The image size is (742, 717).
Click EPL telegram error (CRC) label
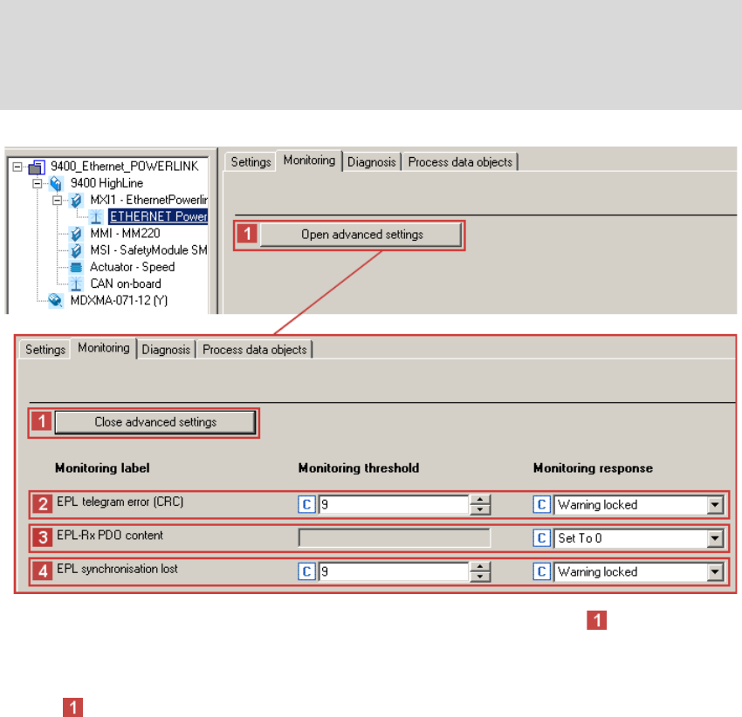click(120, 502)
